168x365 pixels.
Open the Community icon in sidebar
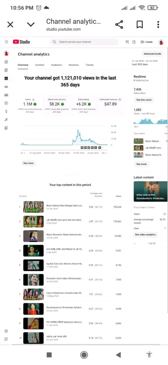(x=6, y=87)
